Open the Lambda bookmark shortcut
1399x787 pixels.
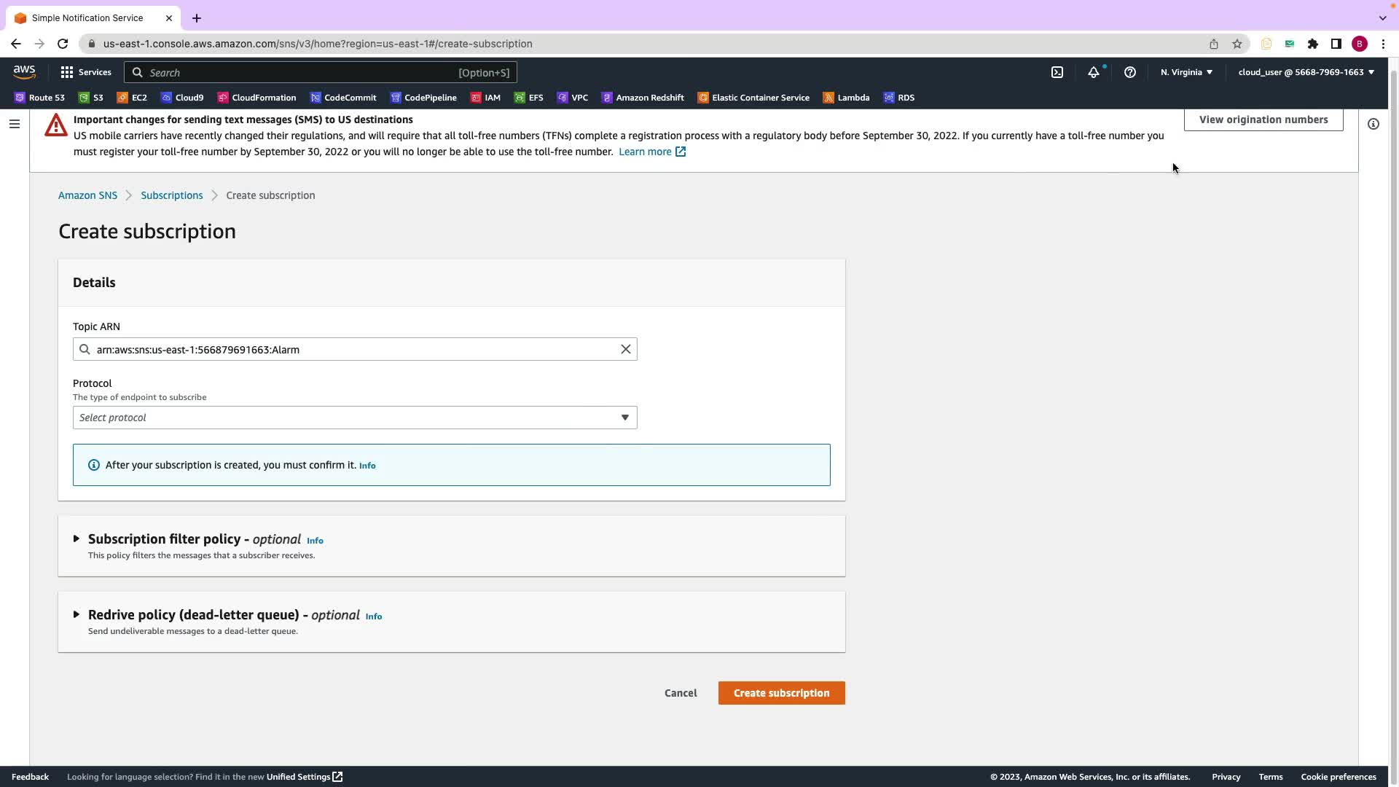point(845,98)
